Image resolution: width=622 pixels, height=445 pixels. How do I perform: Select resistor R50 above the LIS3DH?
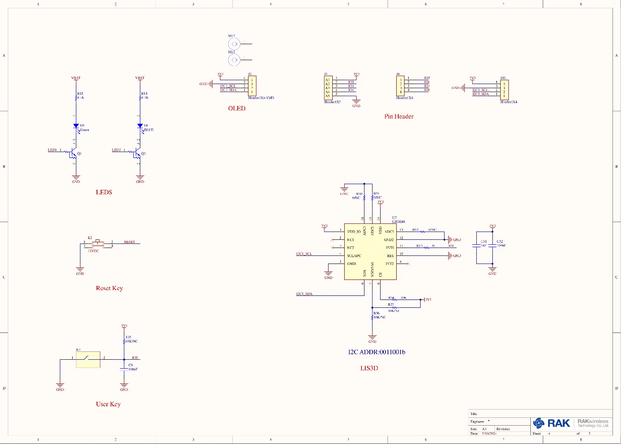(364, 198)
